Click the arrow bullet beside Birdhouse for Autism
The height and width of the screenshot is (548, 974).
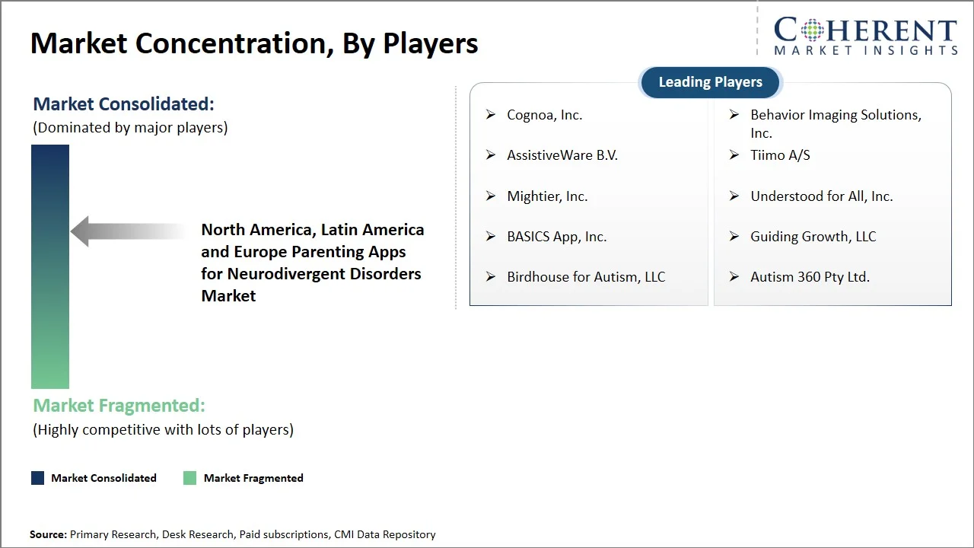tap(491, 277)
